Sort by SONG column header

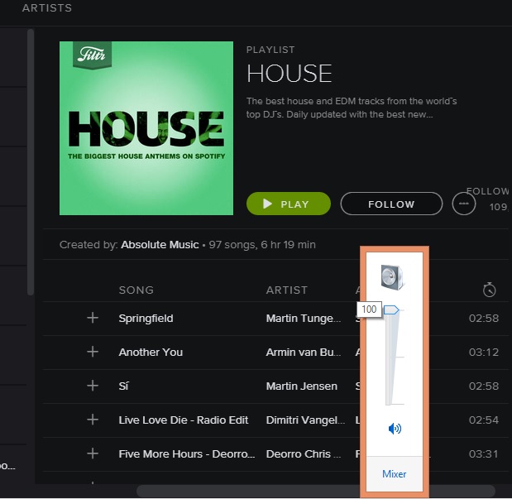coord(136,290)
